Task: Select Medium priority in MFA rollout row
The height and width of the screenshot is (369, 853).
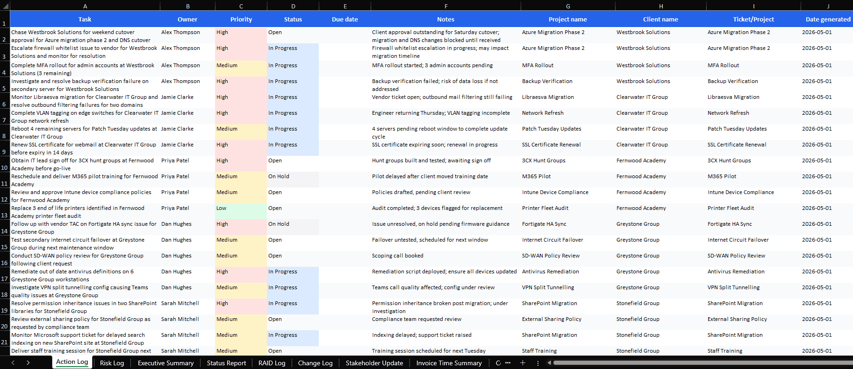Action: [x=241, y=69]
